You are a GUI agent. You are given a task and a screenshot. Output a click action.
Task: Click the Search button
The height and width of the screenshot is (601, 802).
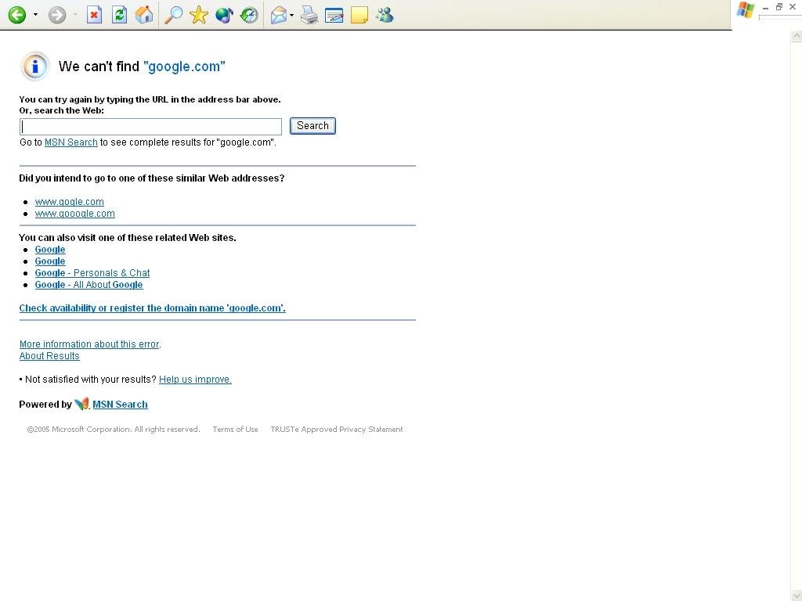click(312, 126)
